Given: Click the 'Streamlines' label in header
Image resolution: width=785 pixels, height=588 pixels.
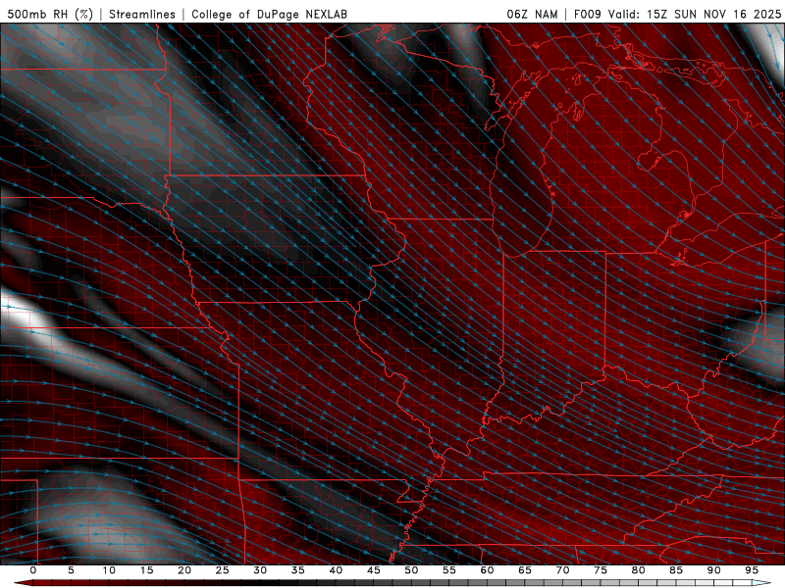Looking at the screenshot, I should click(142, 14).
